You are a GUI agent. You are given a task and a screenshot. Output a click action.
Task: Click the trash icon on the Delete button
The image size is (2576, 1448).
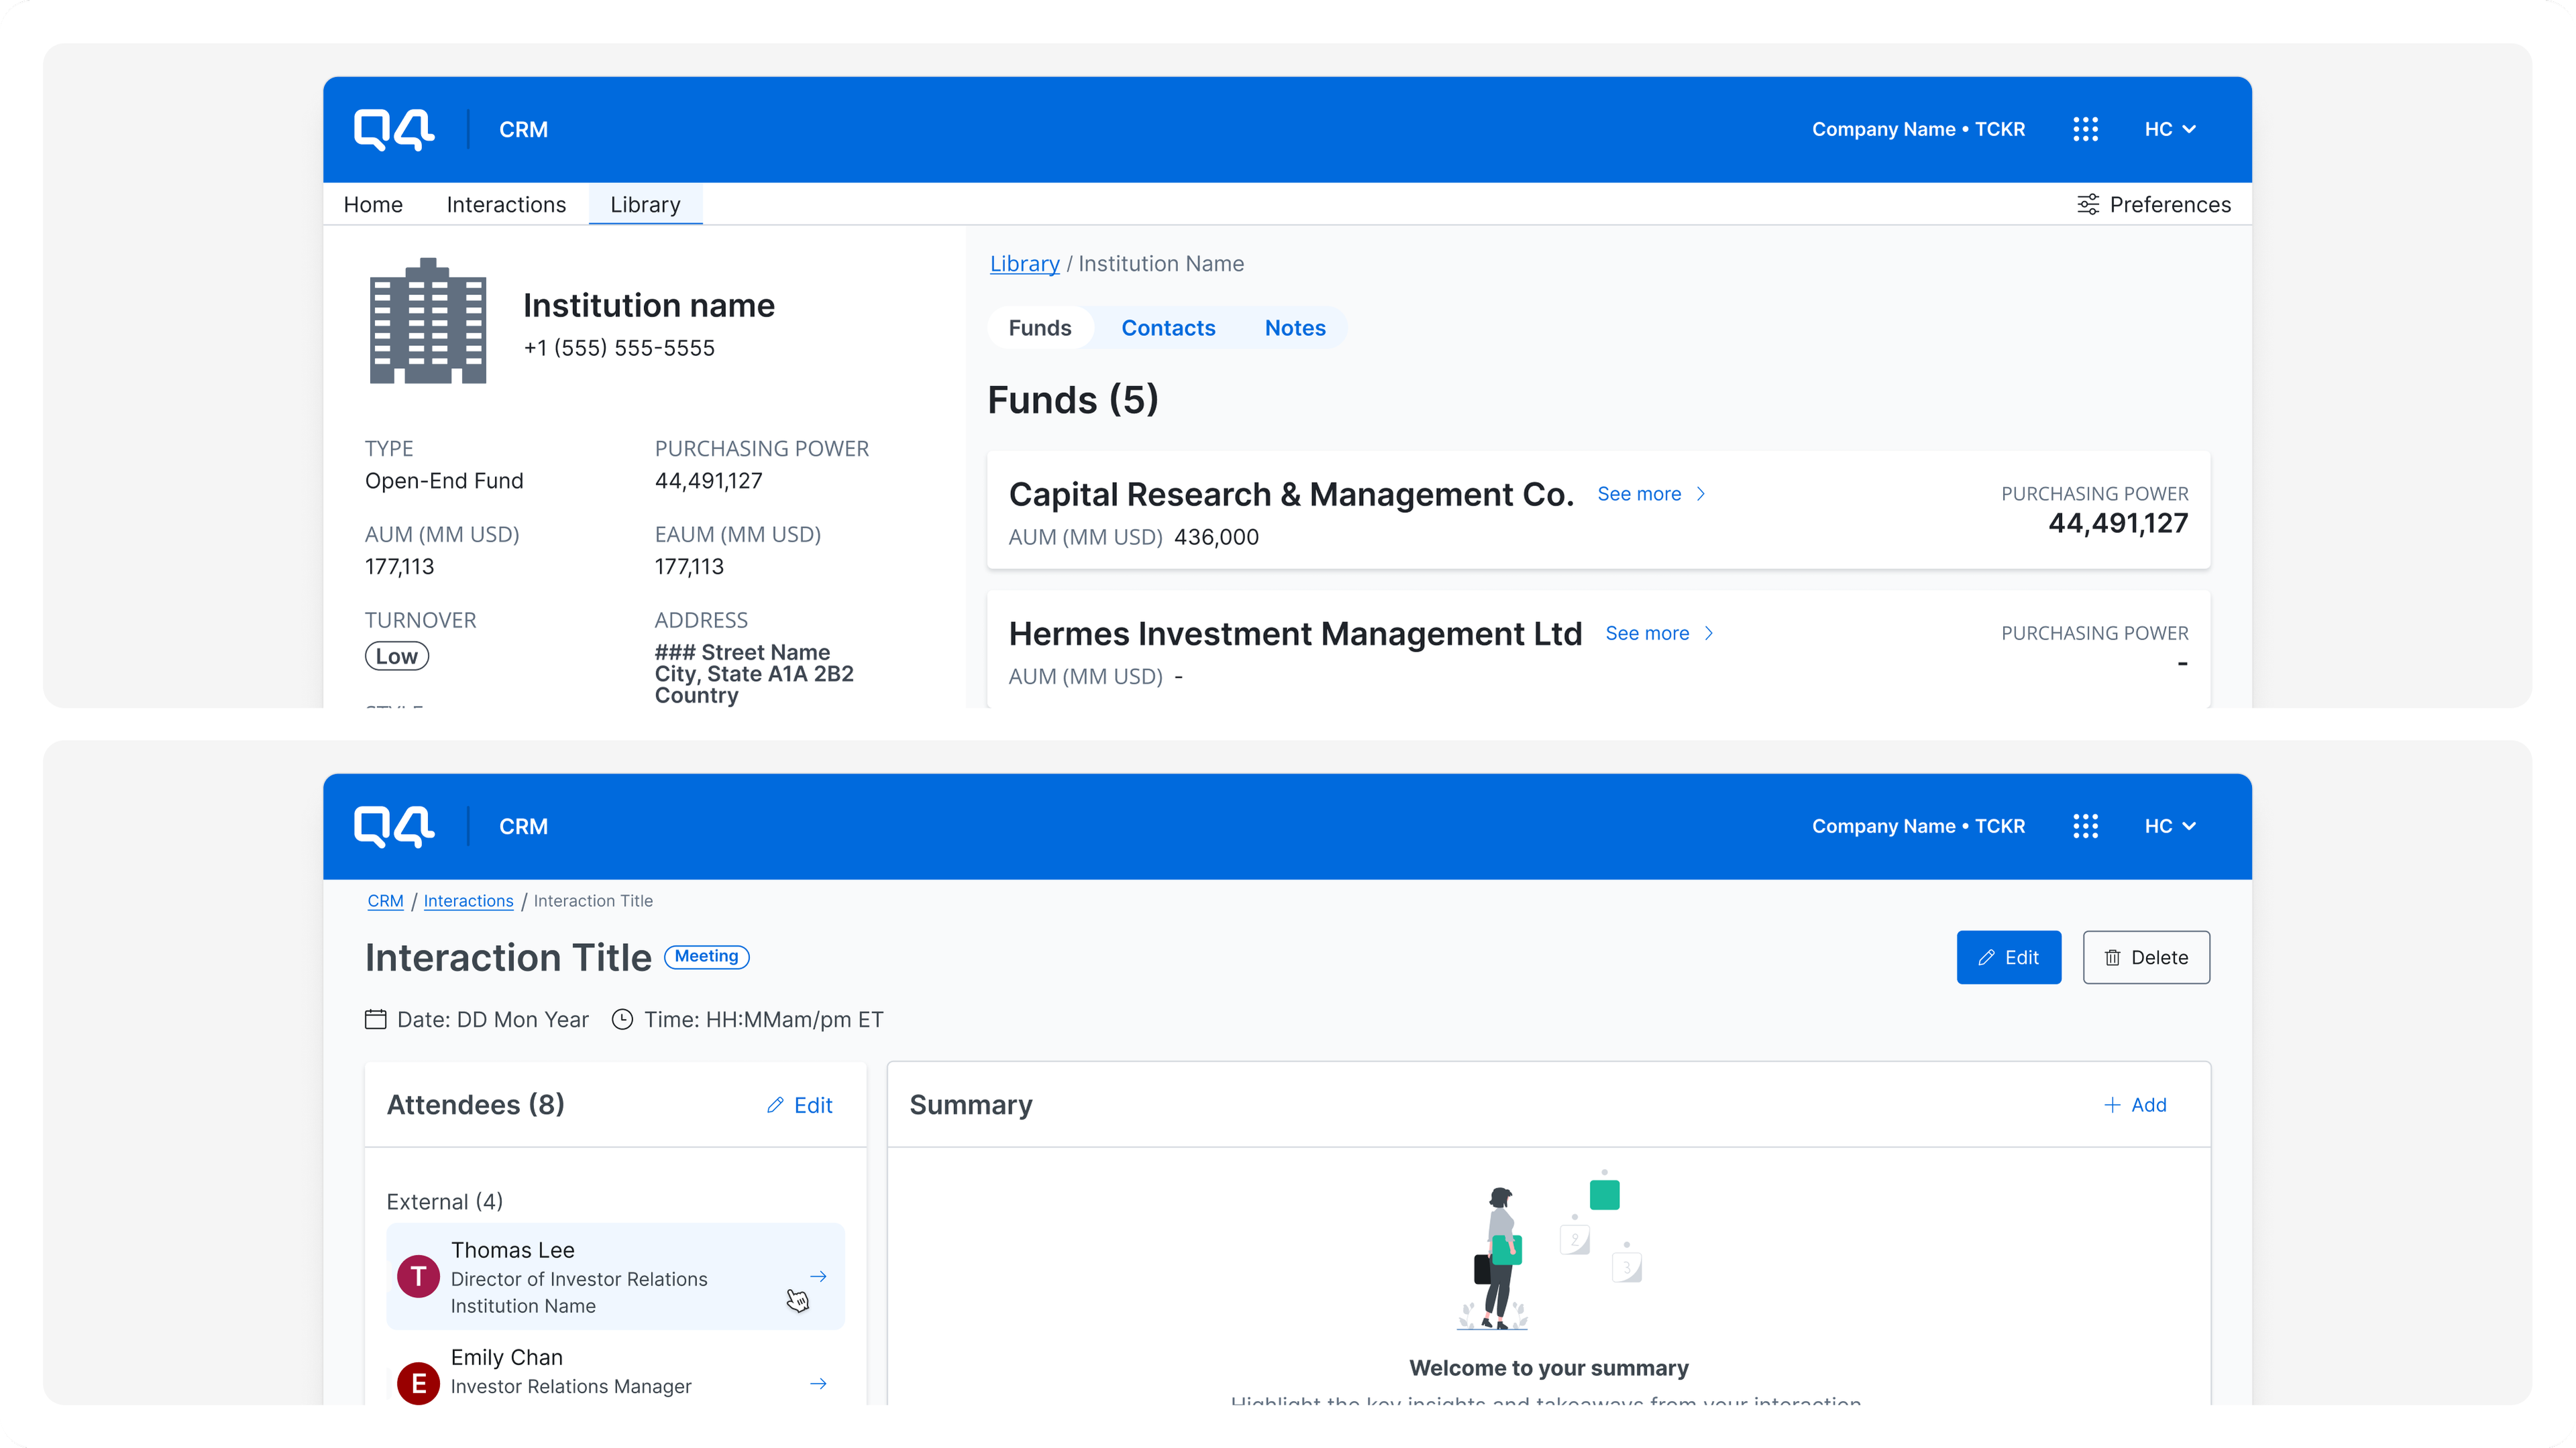coord(2114,957)
